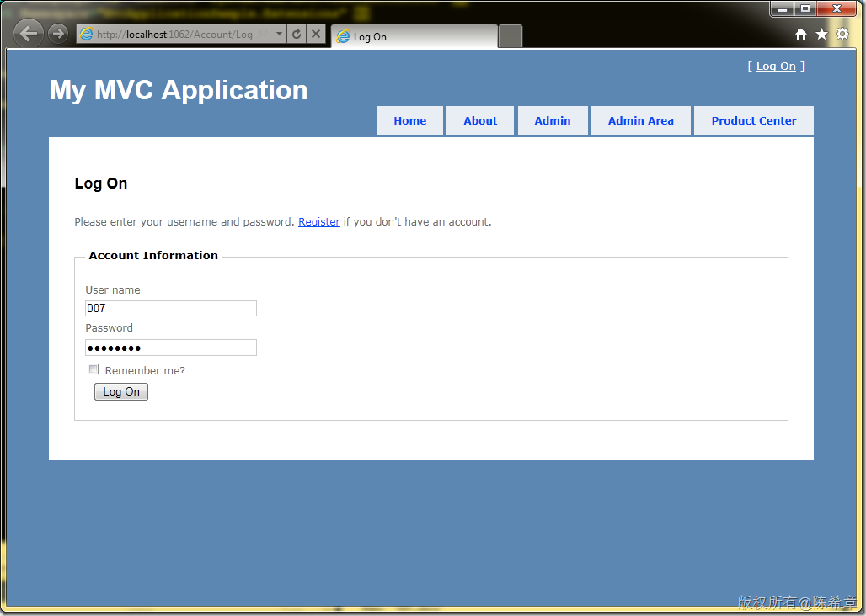Open the Tools gear icon
This screenshot has height=616, width=866.
pyautogui.click(x=842, y=35)
